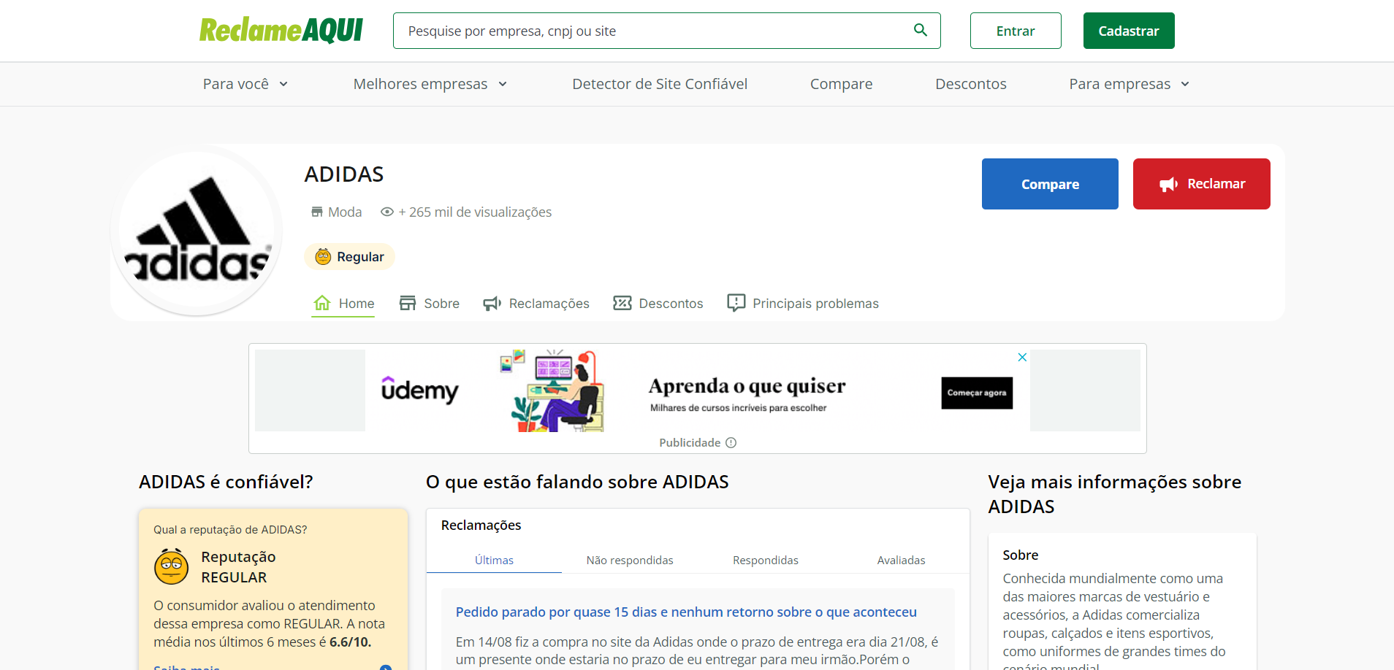Open the Descontos navigation menu item
Screen dimensions: 1394x670
pos(971,84)
